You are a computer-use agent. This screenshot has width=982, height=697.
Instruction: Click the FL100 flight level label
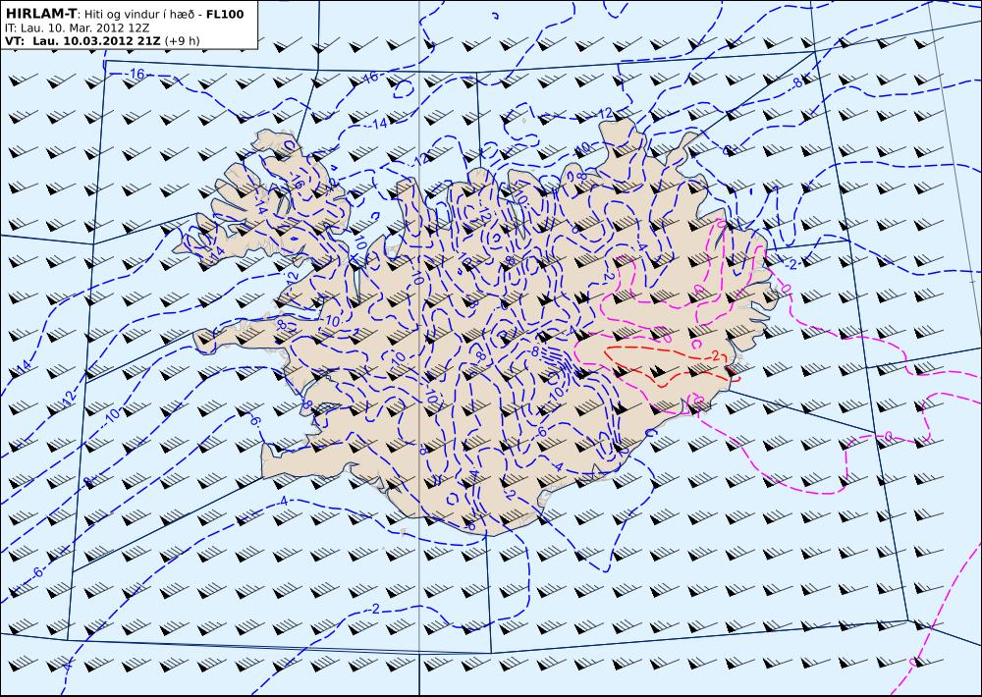pos(224,14)
